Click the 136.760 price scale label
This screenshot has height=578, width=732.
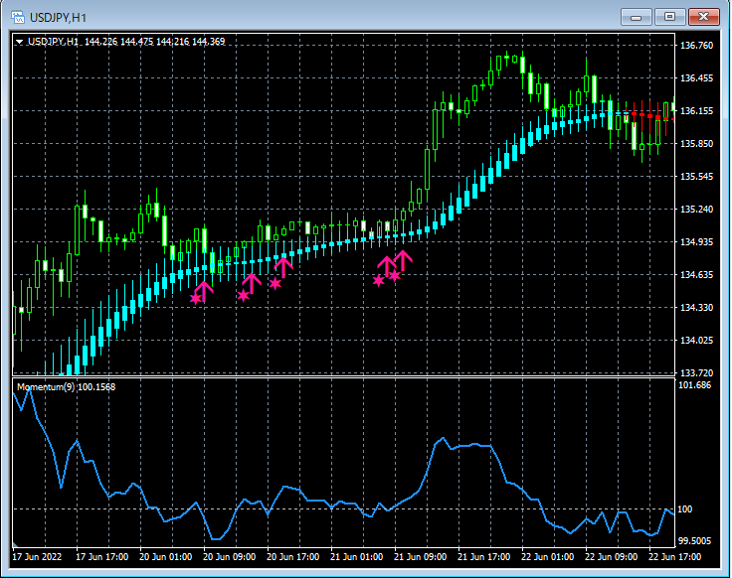(x=696, y=46)
